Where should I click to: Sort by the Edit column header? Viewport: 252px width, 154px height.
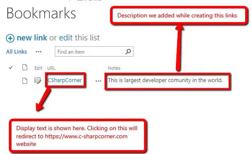coord(38,68)
